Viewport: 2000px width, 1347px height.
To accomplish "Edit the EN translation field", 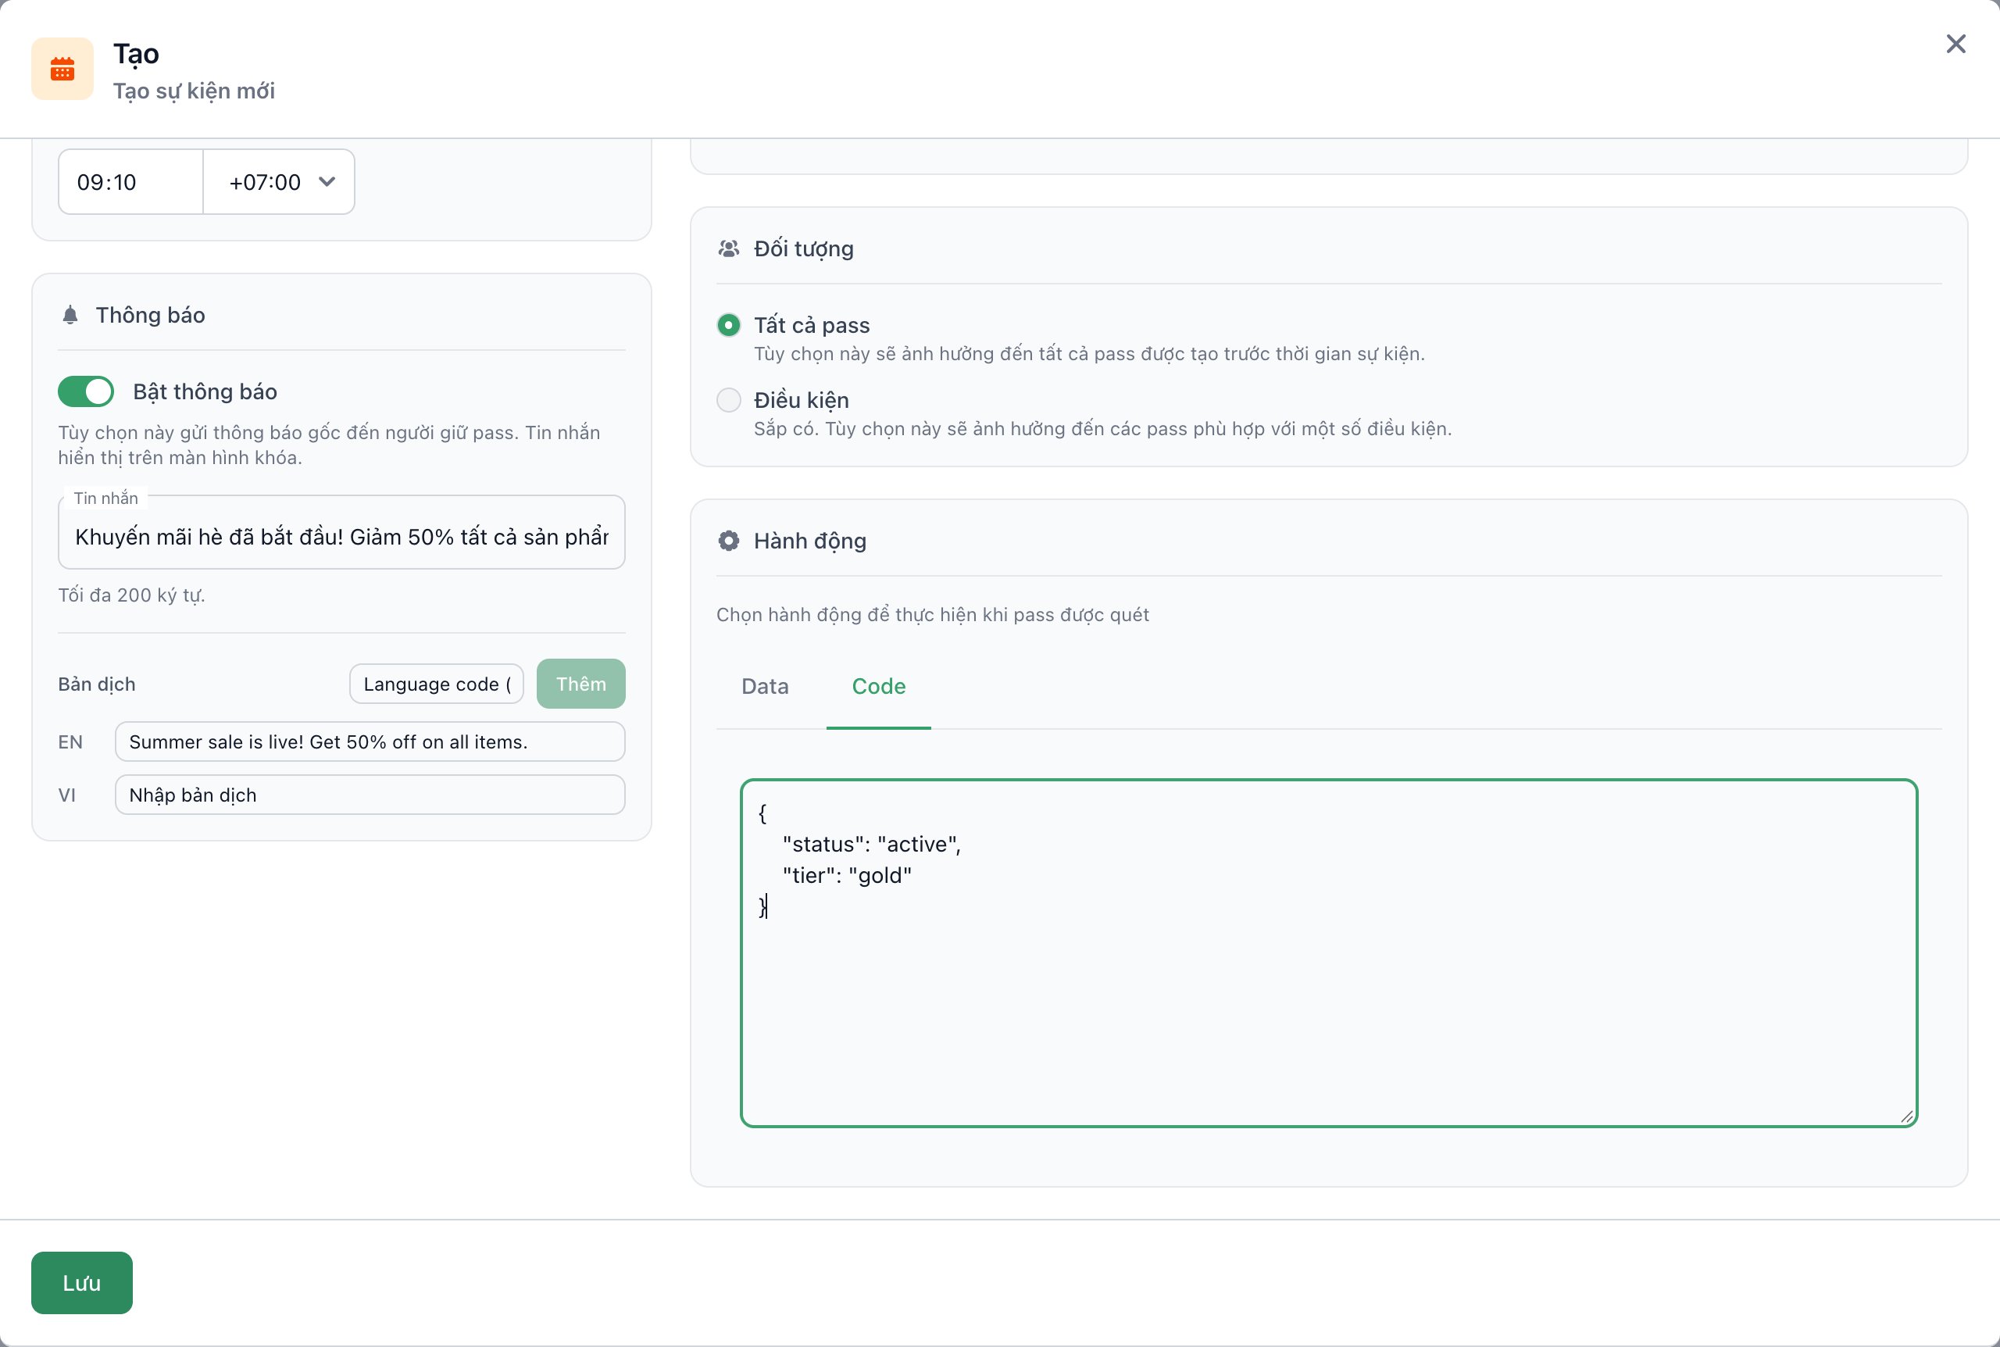I will click(370, 742).
